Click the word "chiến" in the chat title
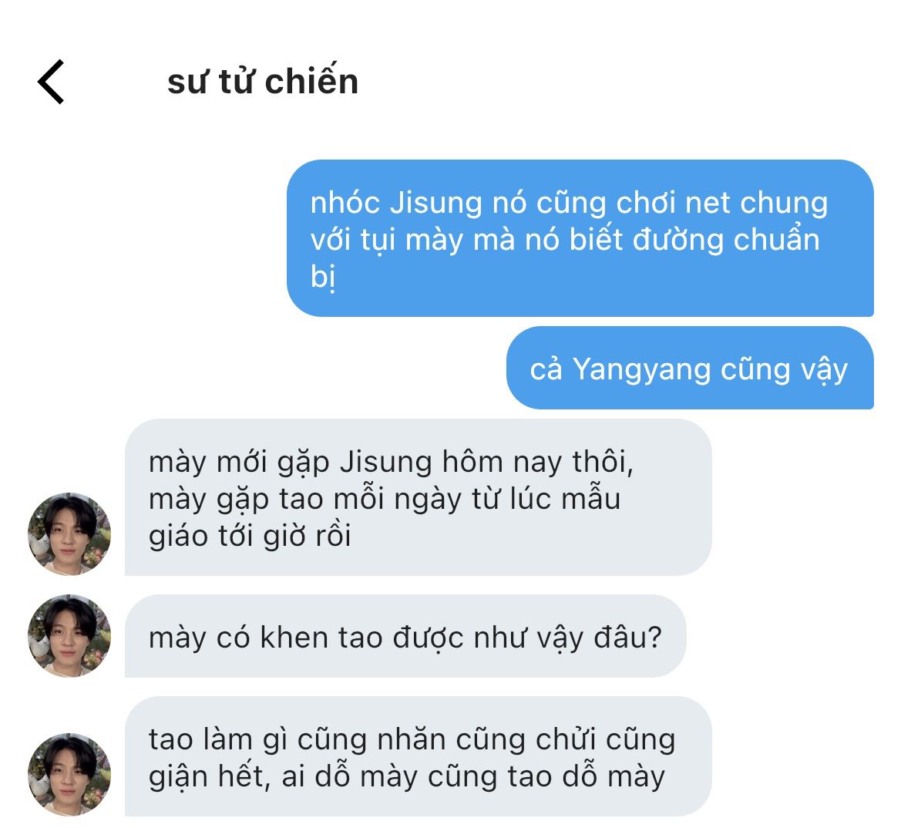 point(312,81)
